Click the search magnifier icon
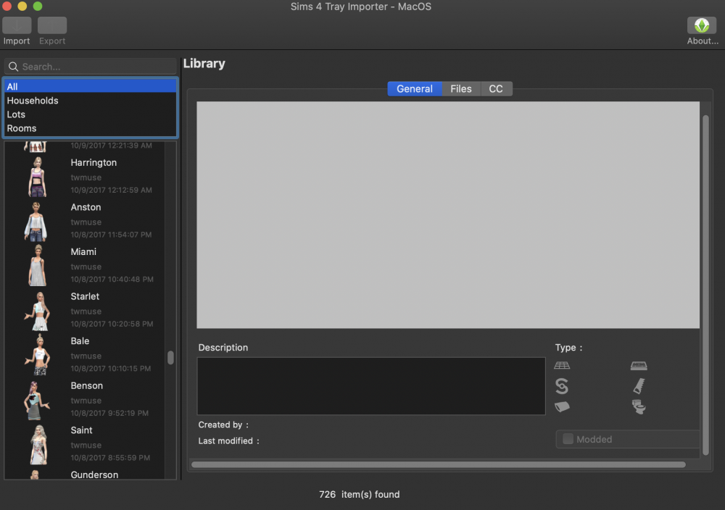This screenshot has height=510, width=725. pyautogui.click(x=13, y=67)
